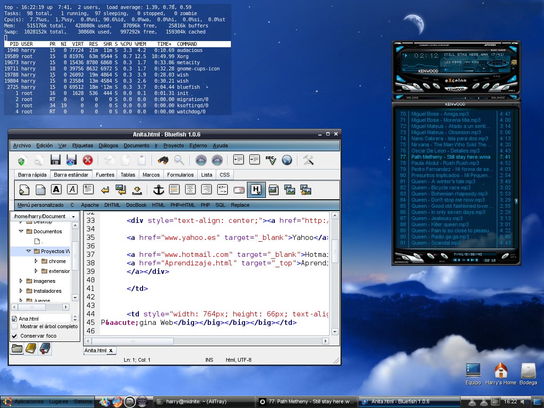Show file browser folder icon in side panel
This screenshot has height=408, width=544.
pos(17,348)
